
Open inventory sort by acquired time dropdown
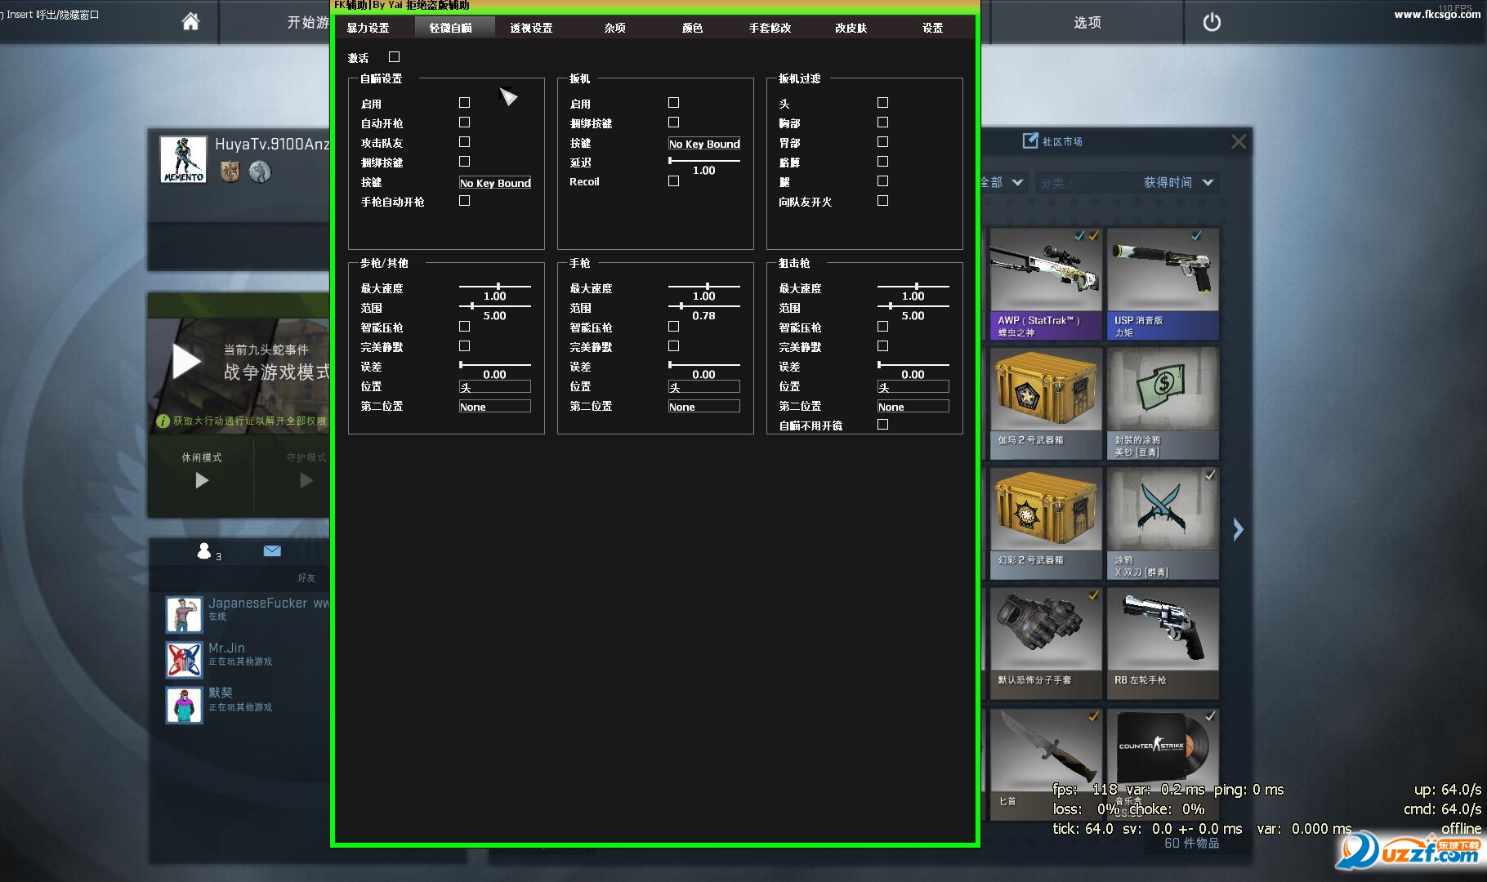tap(1127, 182)
